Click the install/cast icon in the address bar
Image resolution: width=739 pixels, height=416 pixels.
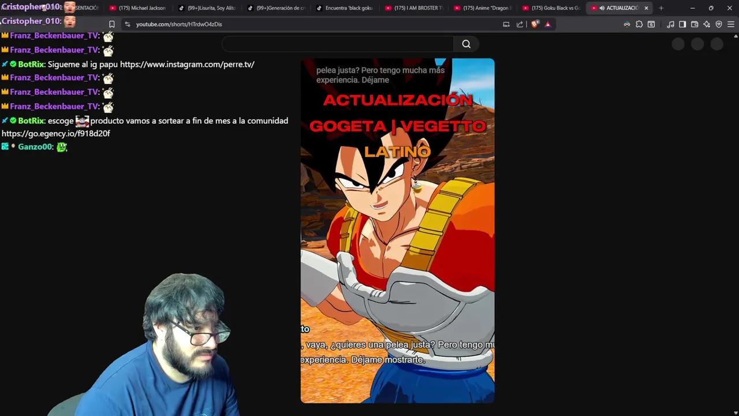(506, 24)
